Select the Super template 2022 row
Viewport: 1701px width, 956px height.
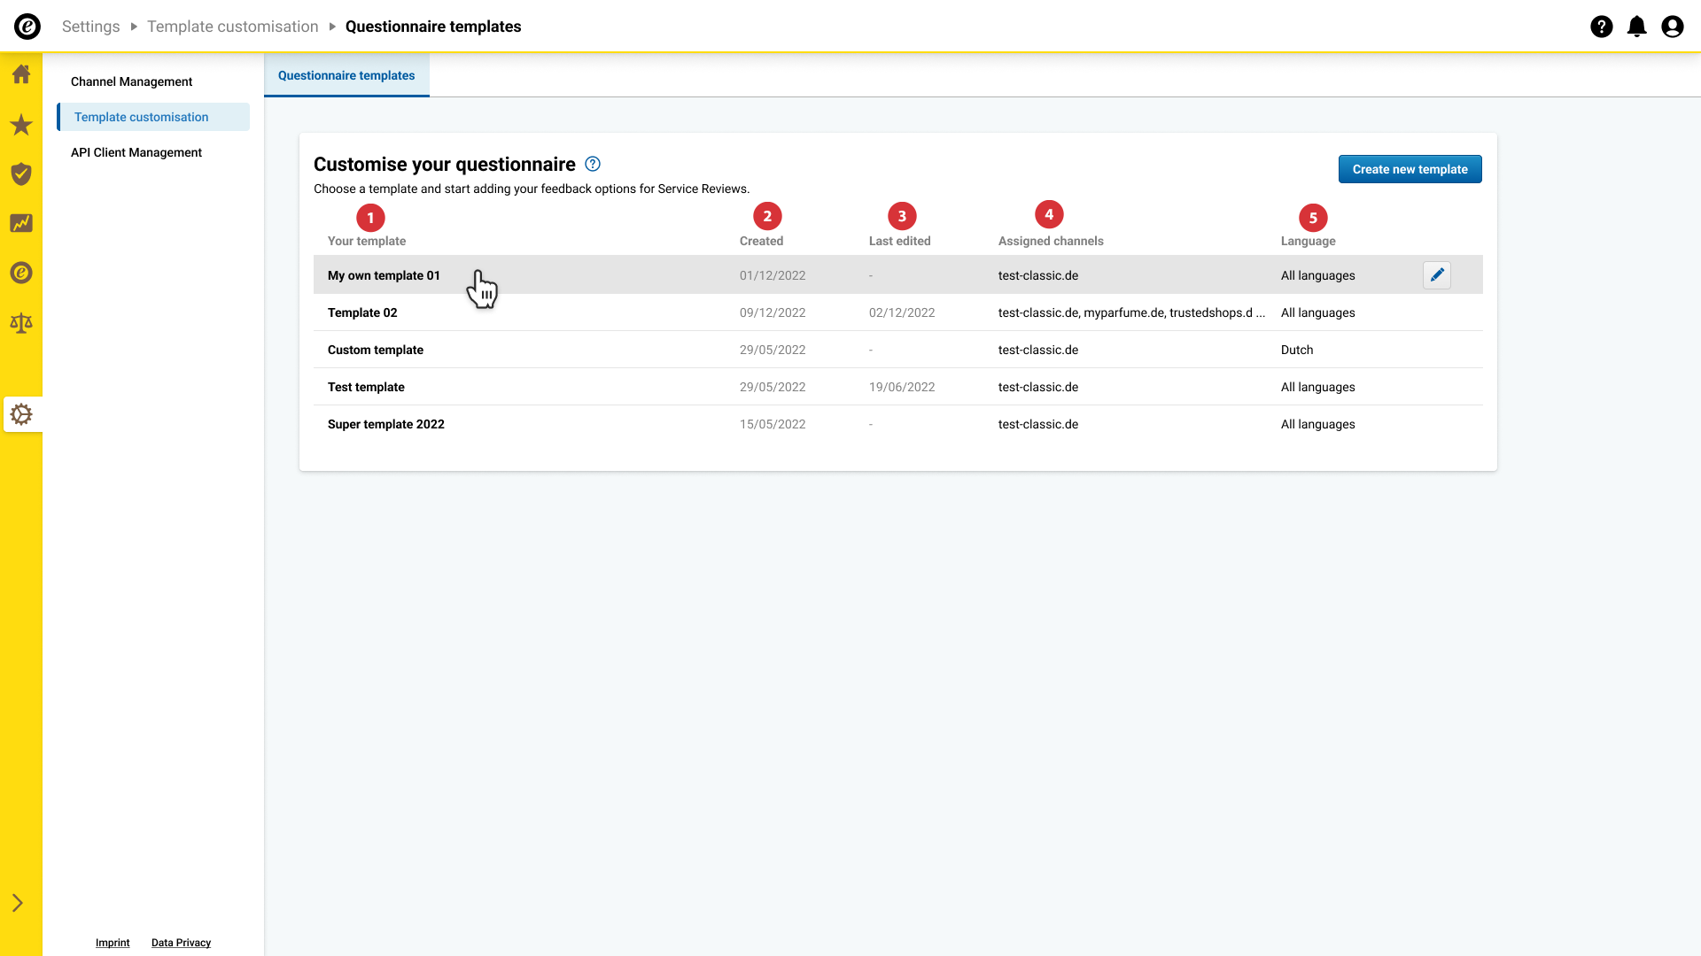coord(897,424)
